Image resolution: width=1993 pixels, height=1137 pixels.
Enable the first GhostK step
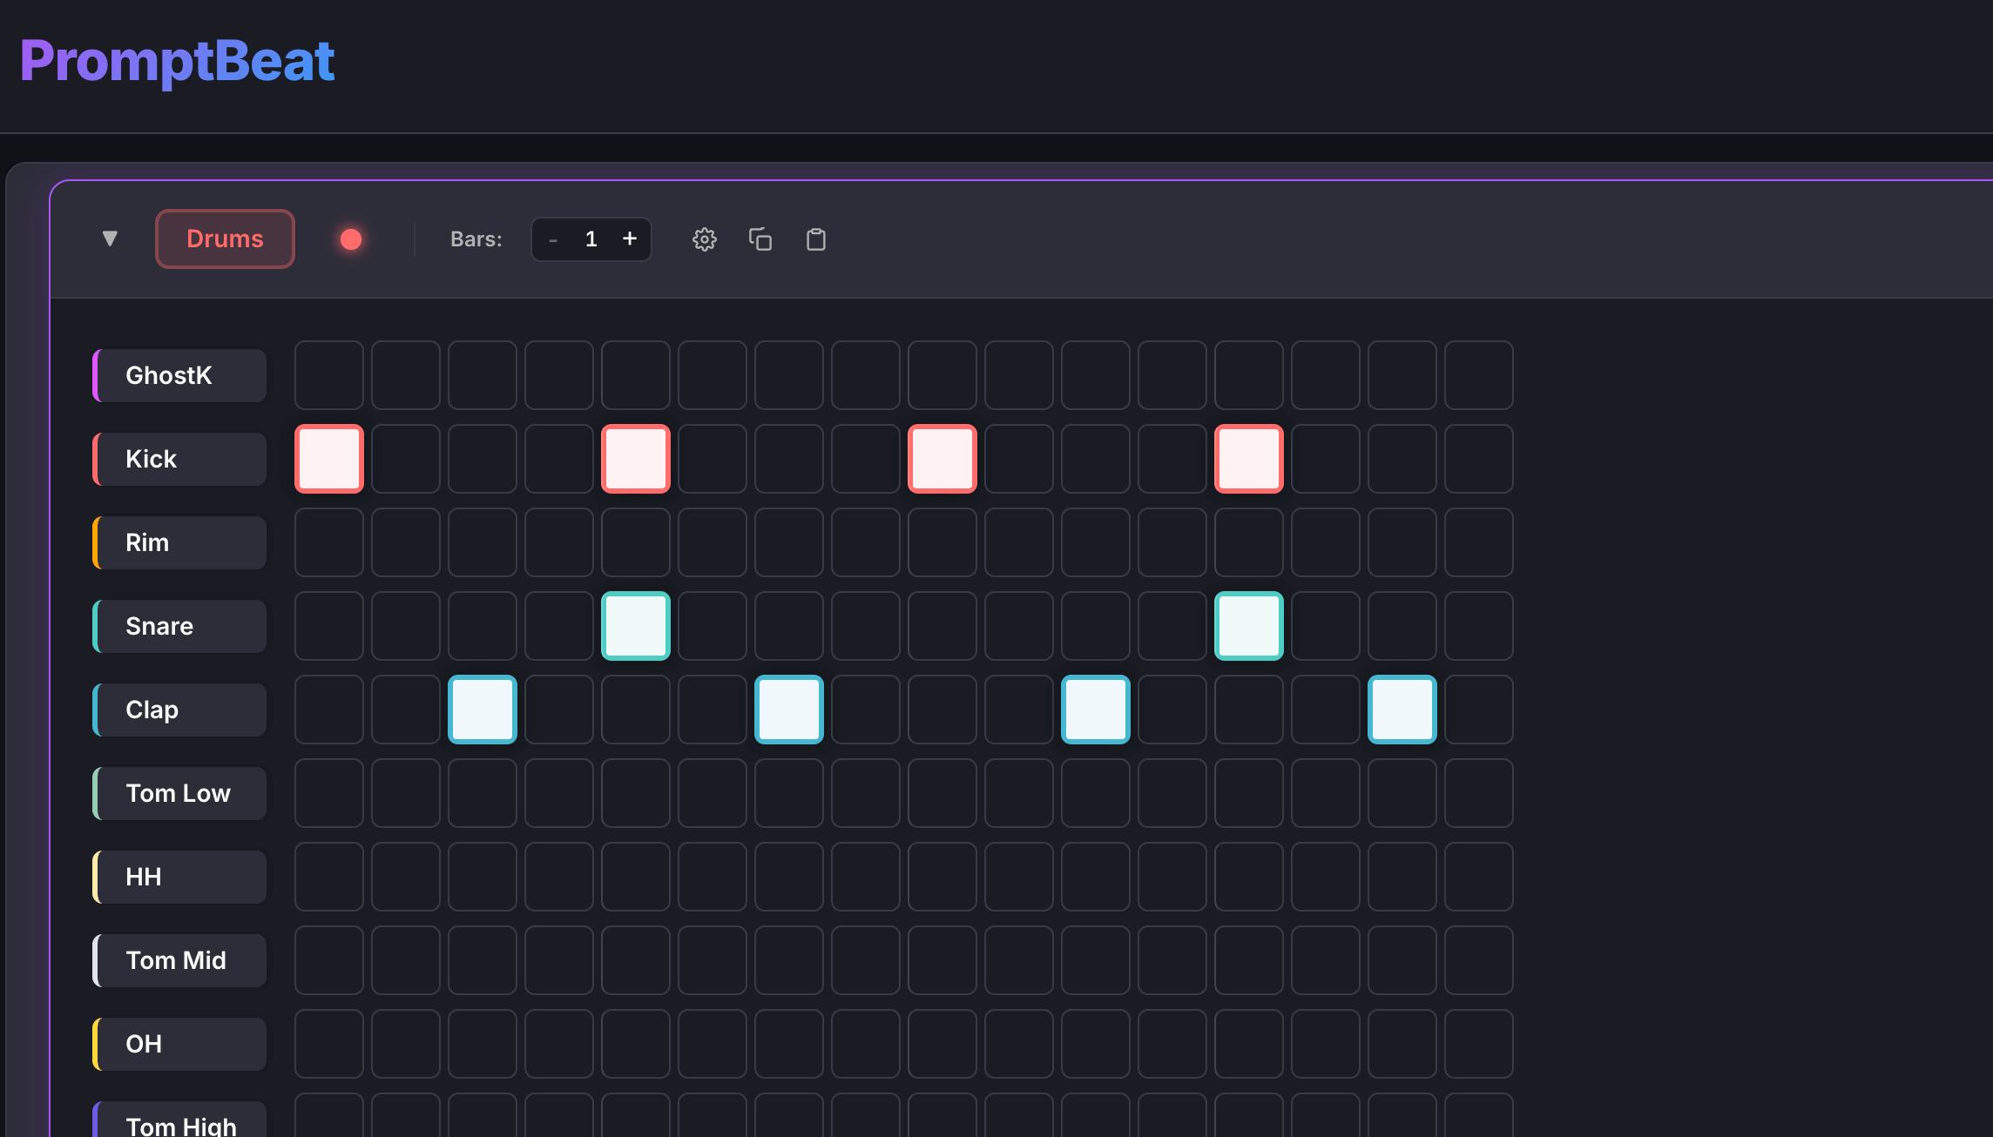[x=329, y=375]
